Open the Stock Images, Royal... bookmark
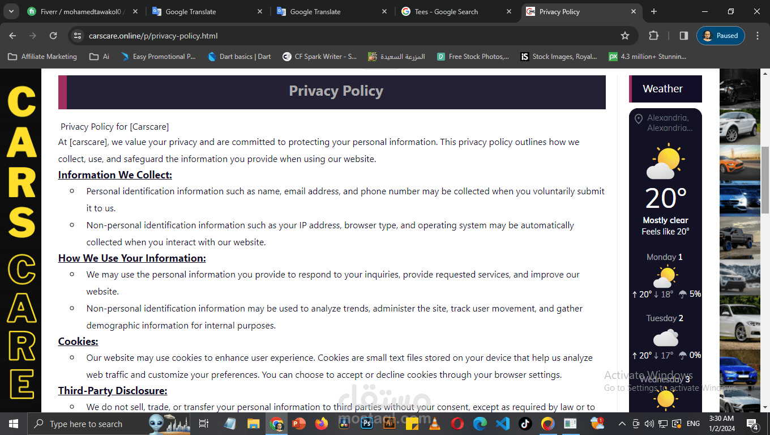 tap(559, 57)
